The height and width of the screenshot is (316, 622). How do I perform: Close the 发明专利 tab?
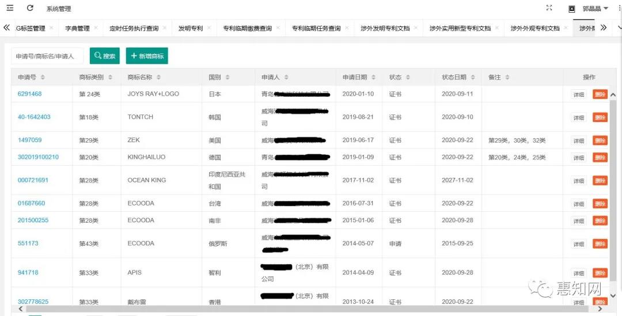click(209, 28)
